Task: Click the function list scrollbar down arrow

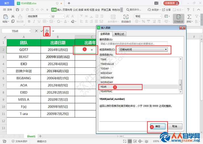Action: coord(181,92)
